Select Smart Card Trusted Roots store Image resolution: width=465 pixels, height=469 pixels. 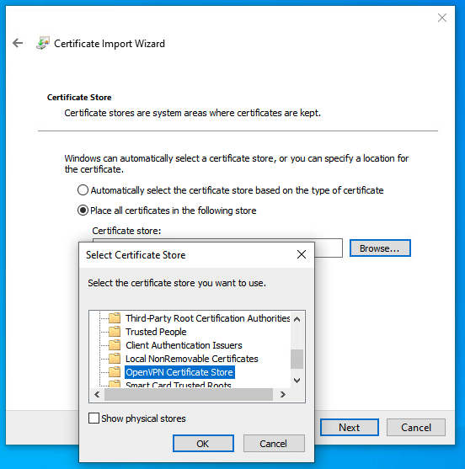179,384
